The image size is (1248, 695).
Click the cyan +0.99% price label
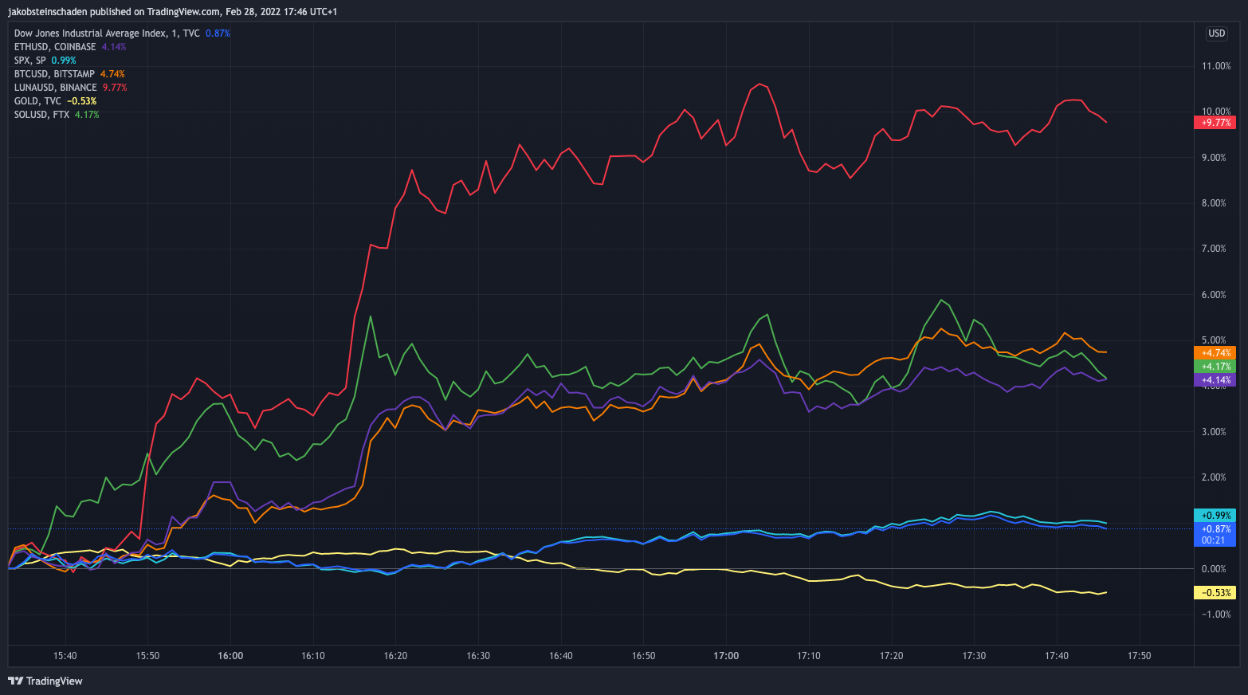coord(1215,516)
